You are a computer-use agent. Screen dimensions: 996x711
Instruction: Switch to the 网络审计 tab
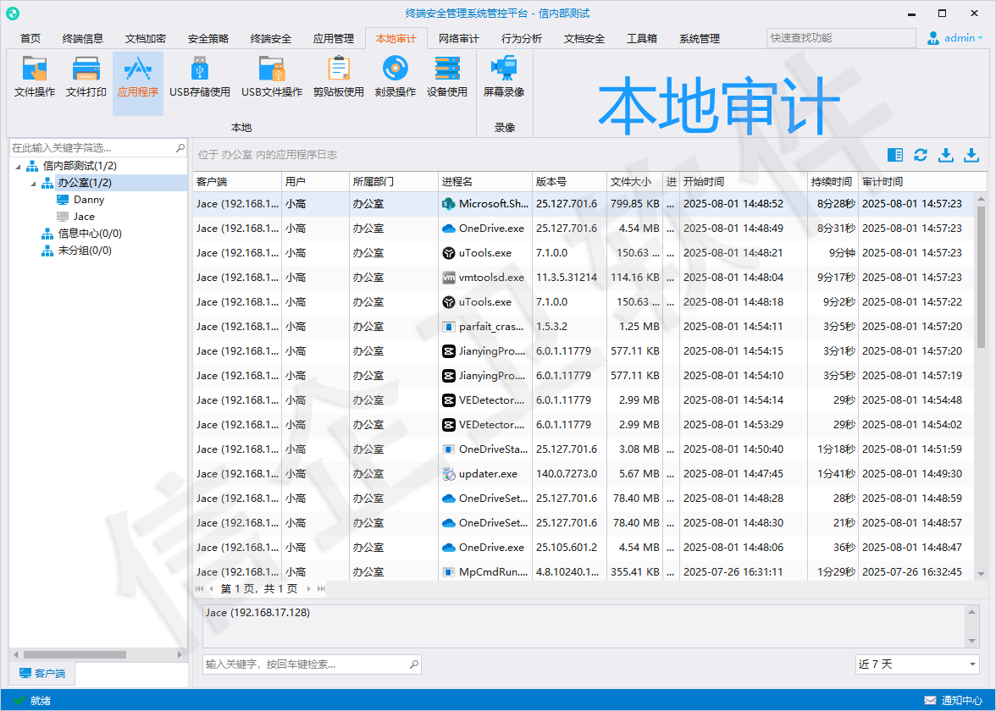click(459, 39)
